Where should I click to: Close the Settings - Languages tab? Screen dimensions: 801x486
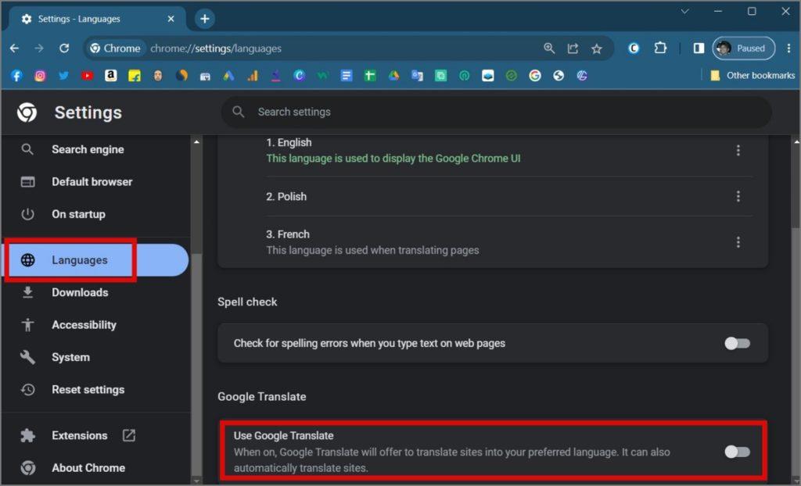pyautogui.click(x=171, y=19)
